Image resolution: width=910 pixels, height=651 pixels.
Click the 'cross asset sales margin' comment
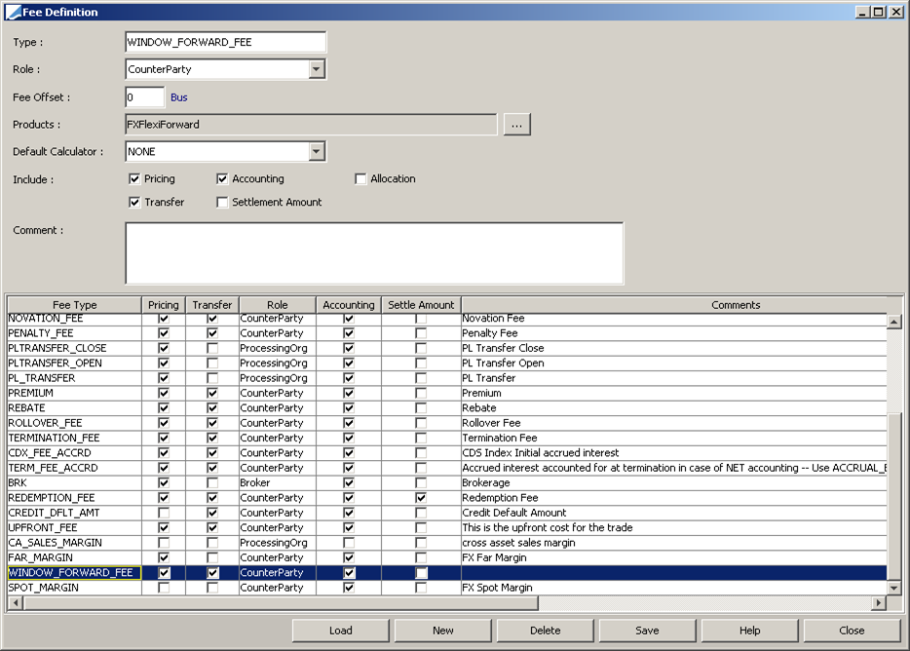tap(519, 543)
